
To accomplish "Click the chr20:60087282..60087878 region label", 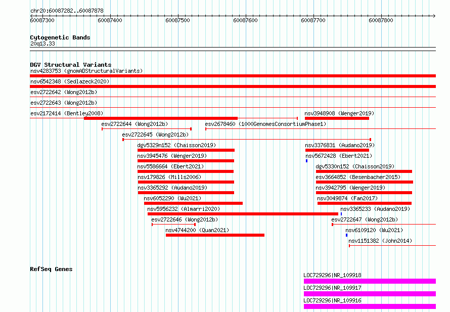I will point(67,11).
